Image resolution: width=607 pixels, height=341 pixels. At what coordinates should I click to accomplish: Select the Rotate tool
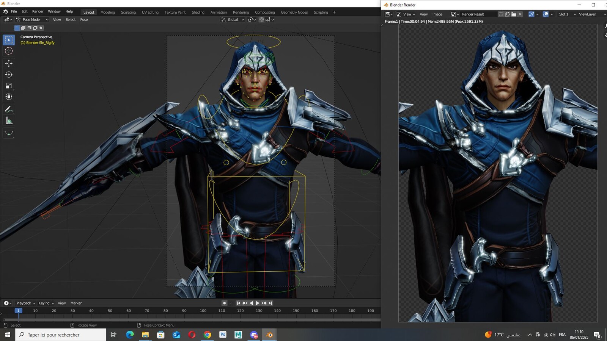coord(9,75)
